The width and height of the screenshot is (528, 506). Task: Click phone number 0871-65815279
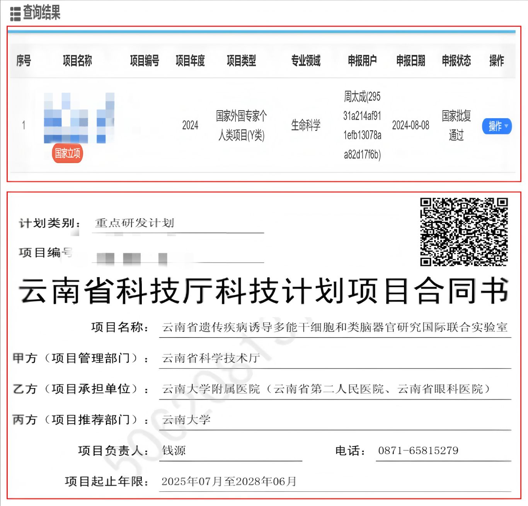click(418, 451)
